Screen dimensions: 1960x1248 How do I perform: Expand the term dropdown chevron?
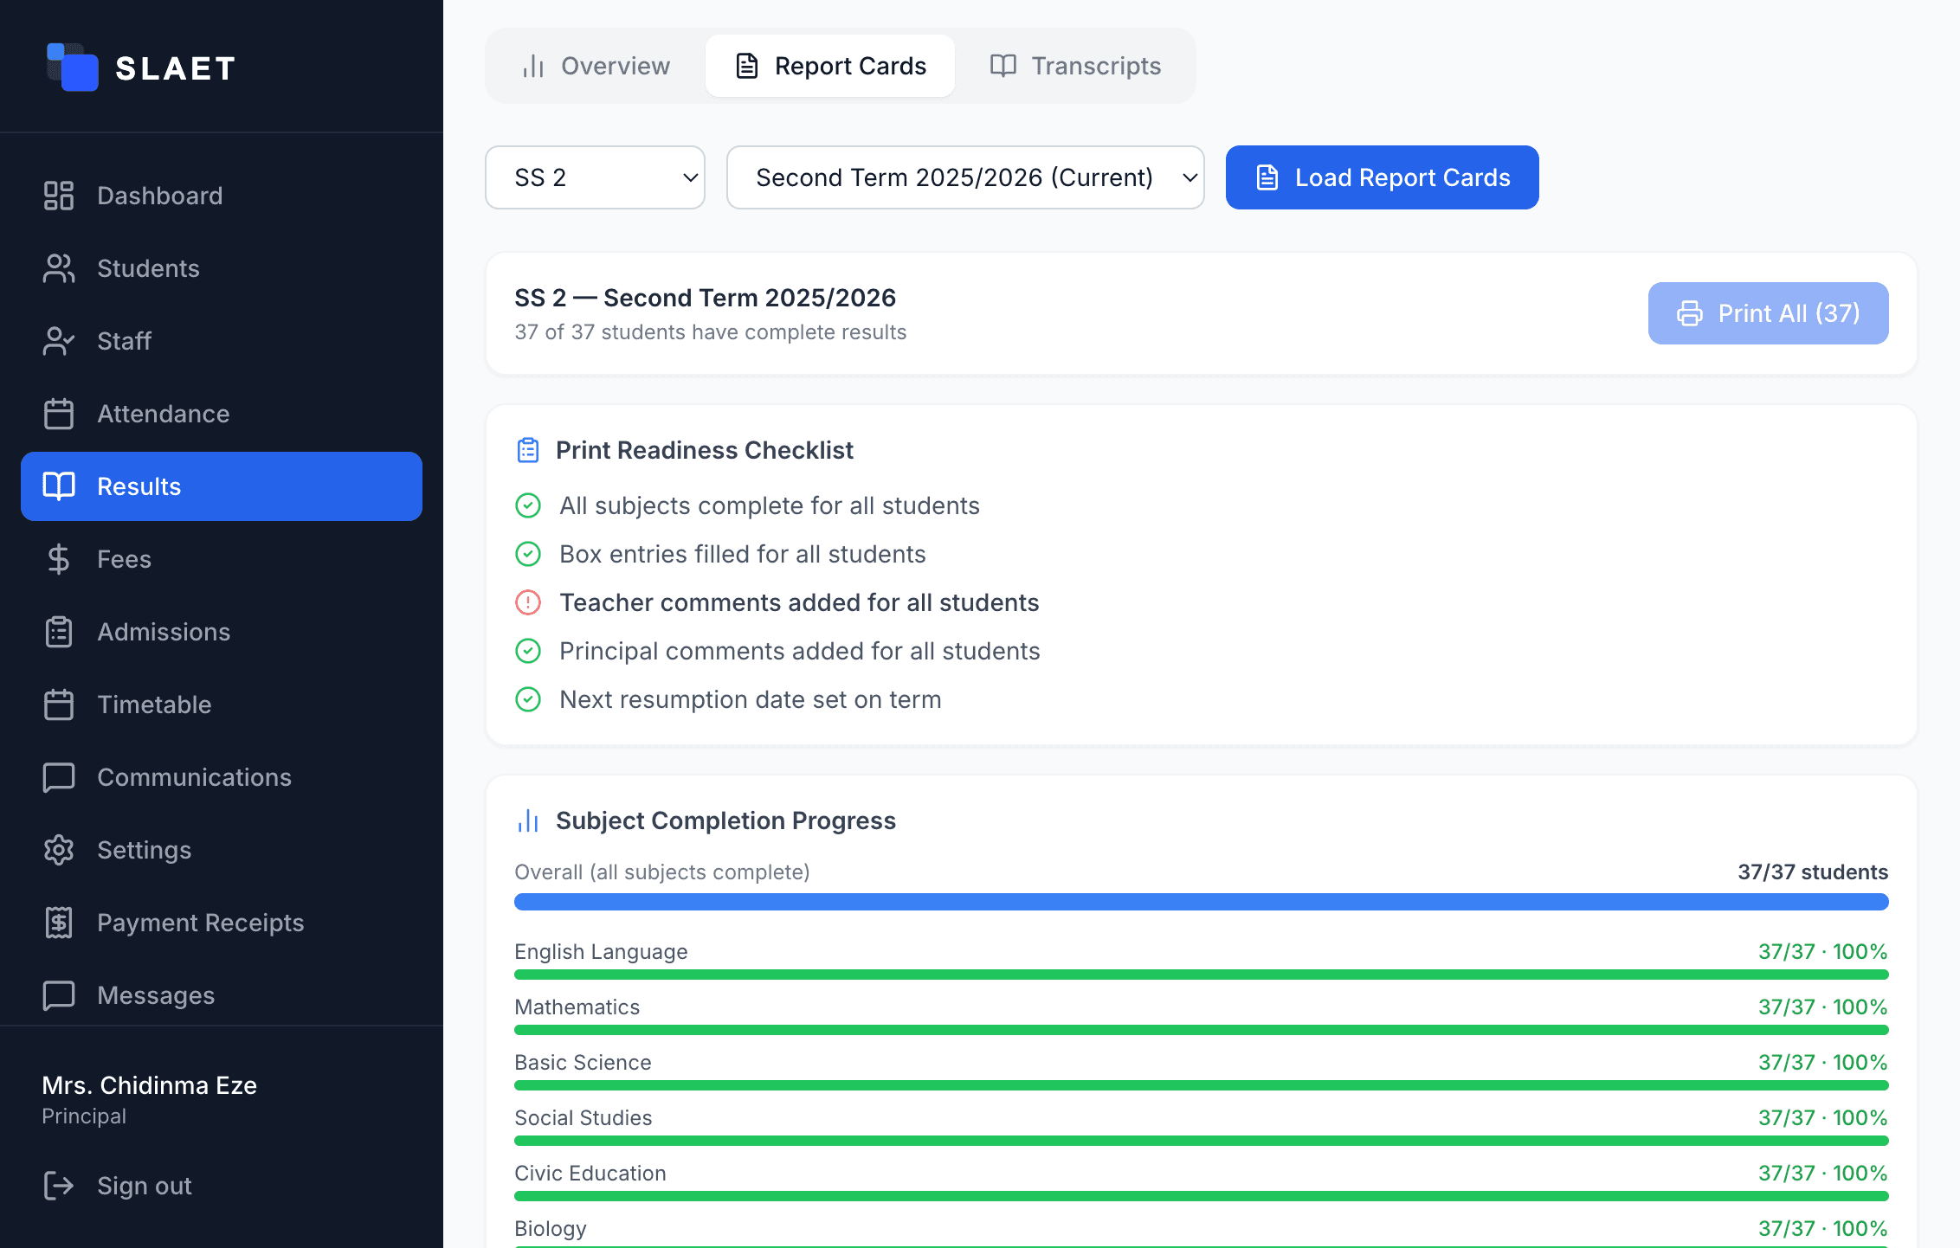1189,177
